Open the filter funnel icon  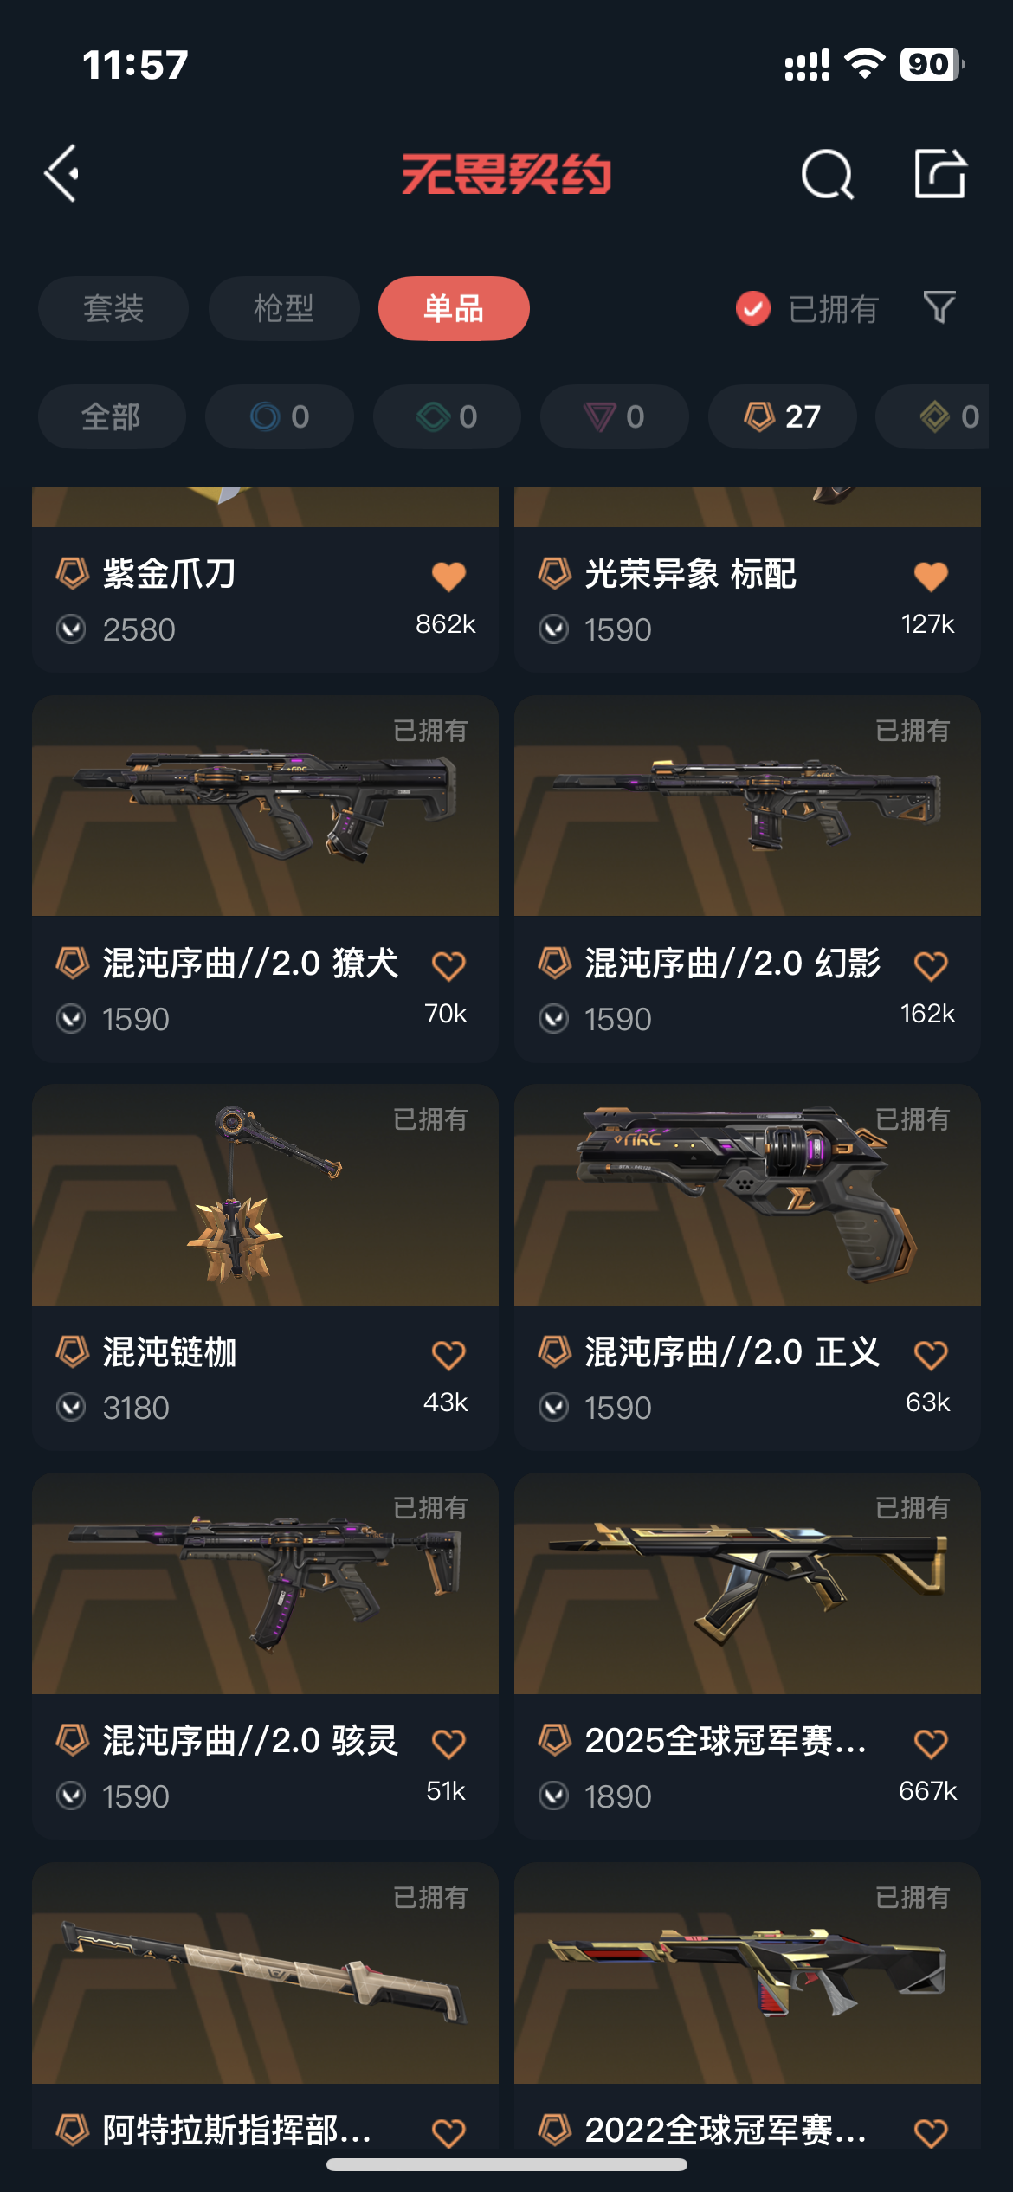(x=939, y=307)
